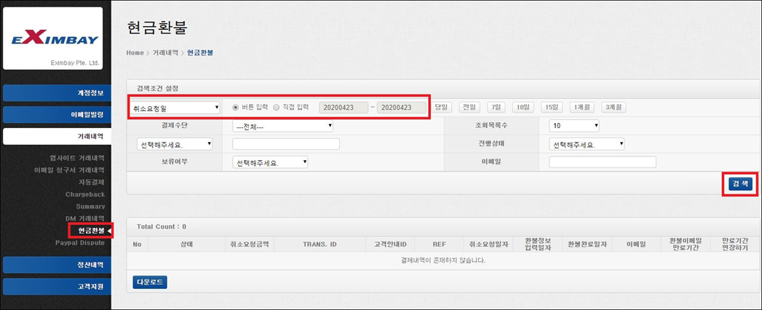Set date range to 1개월
762x310 pixels.
[582, 108]
